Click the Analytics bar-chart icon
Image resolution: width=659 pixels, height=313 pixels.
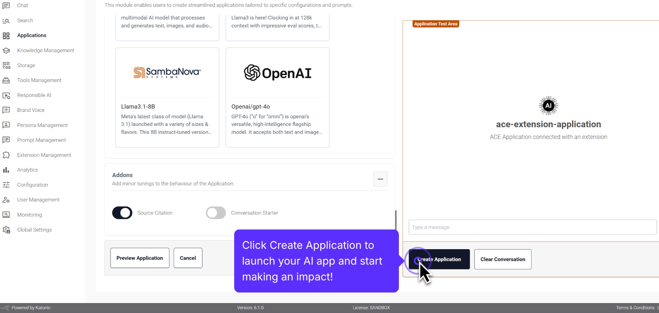[x=7, y=170]
